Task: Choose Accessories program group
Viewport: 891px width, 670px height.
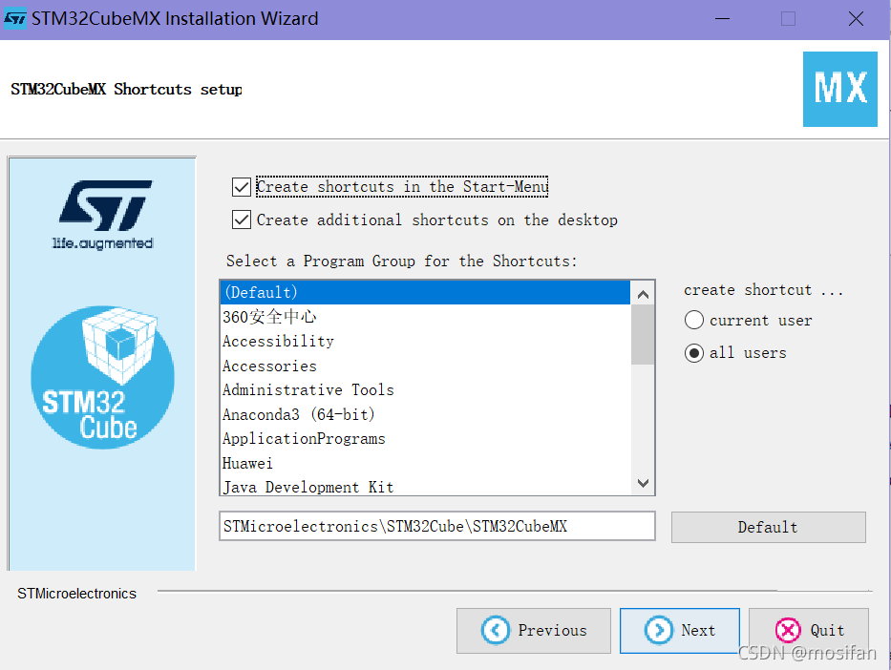Action: pos(426,366)
